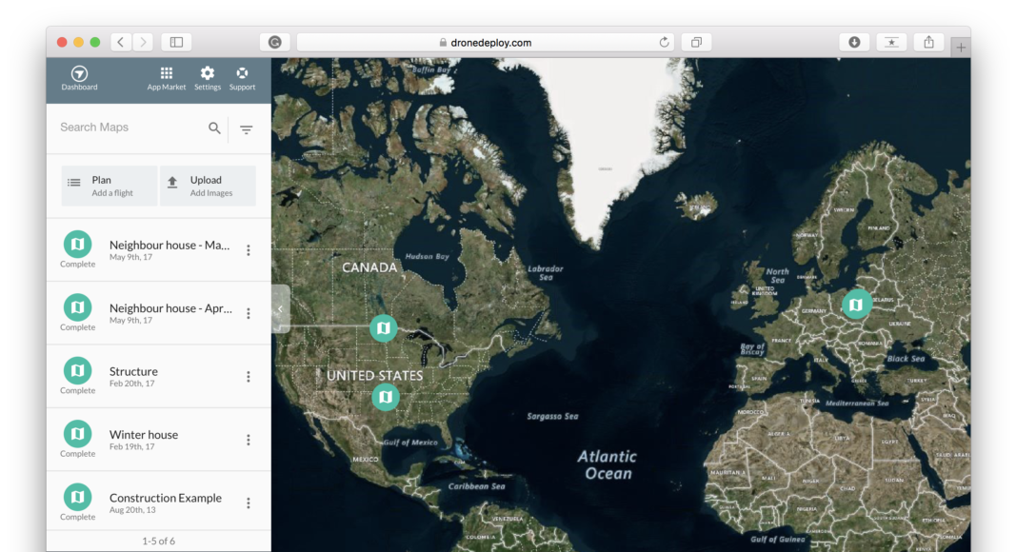Open options menu for Winter house
Image resolution: width=1017 pixels, height=552 pixels.
(249, 440)
